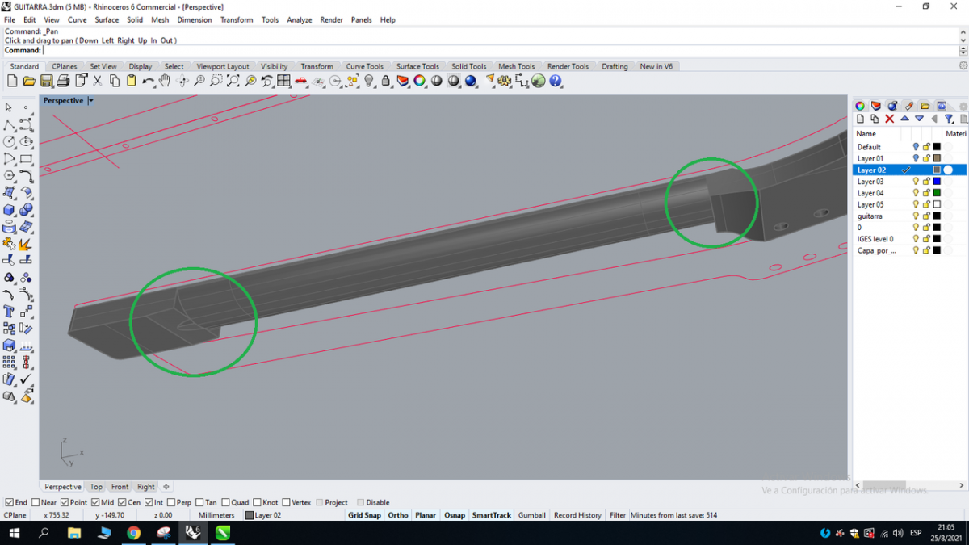Enable the Near osnap checkbox
This screenshot has height=545, width=969.
(x=35, y=502)
